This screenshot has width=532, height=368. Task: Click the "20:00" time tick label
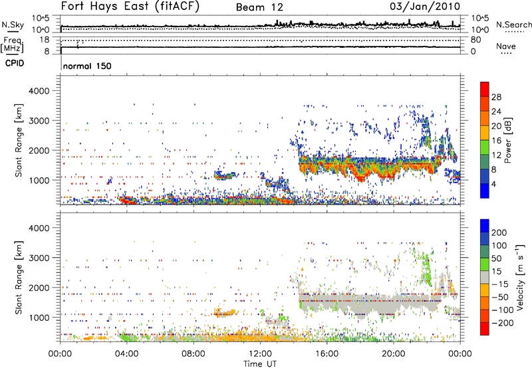point(393,354)
